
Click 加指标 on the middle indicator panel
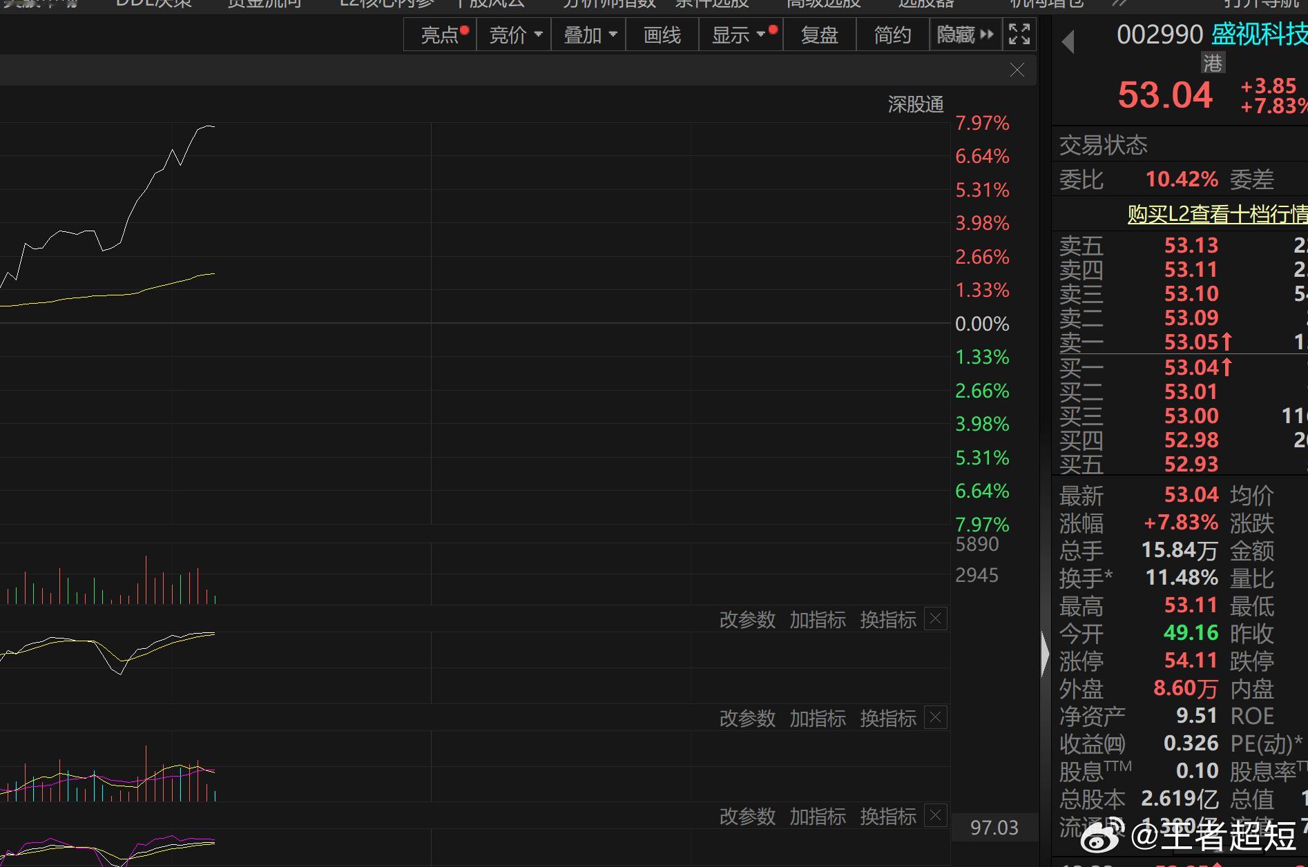(x=818, y=719)
